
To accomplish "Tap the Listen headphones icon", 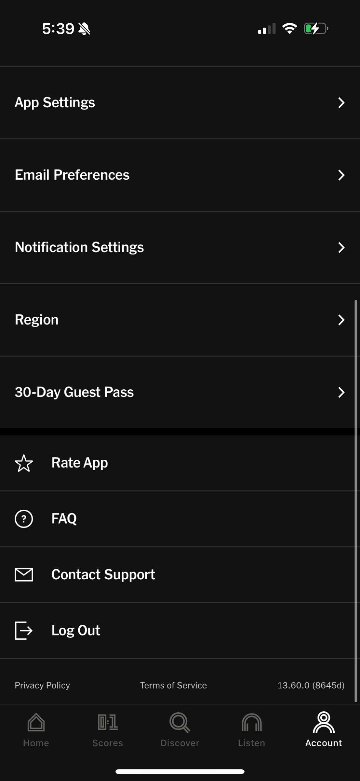I will (x=252, y=723).
